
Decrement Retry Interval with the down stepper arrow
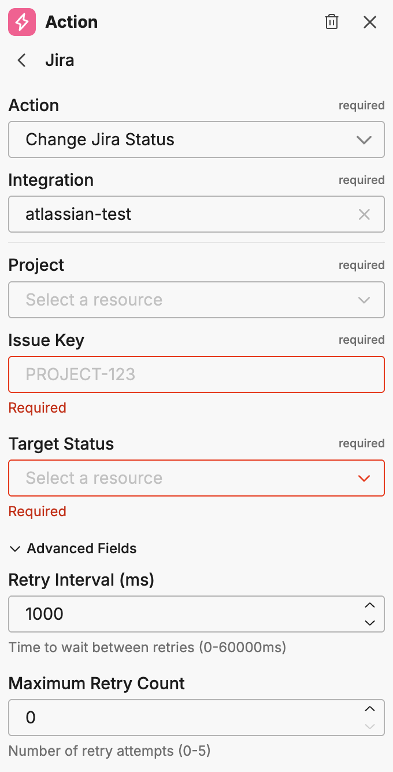pyautogui.click(x=370, y=623)
